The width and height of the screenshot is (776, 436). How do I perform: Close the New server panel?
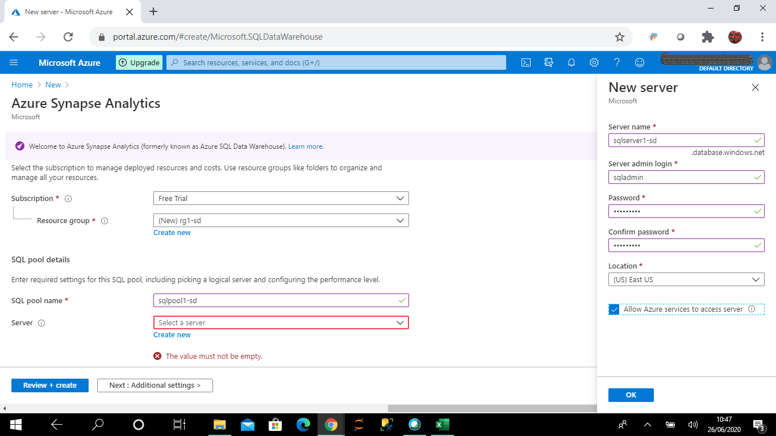(x=756, y=87)
